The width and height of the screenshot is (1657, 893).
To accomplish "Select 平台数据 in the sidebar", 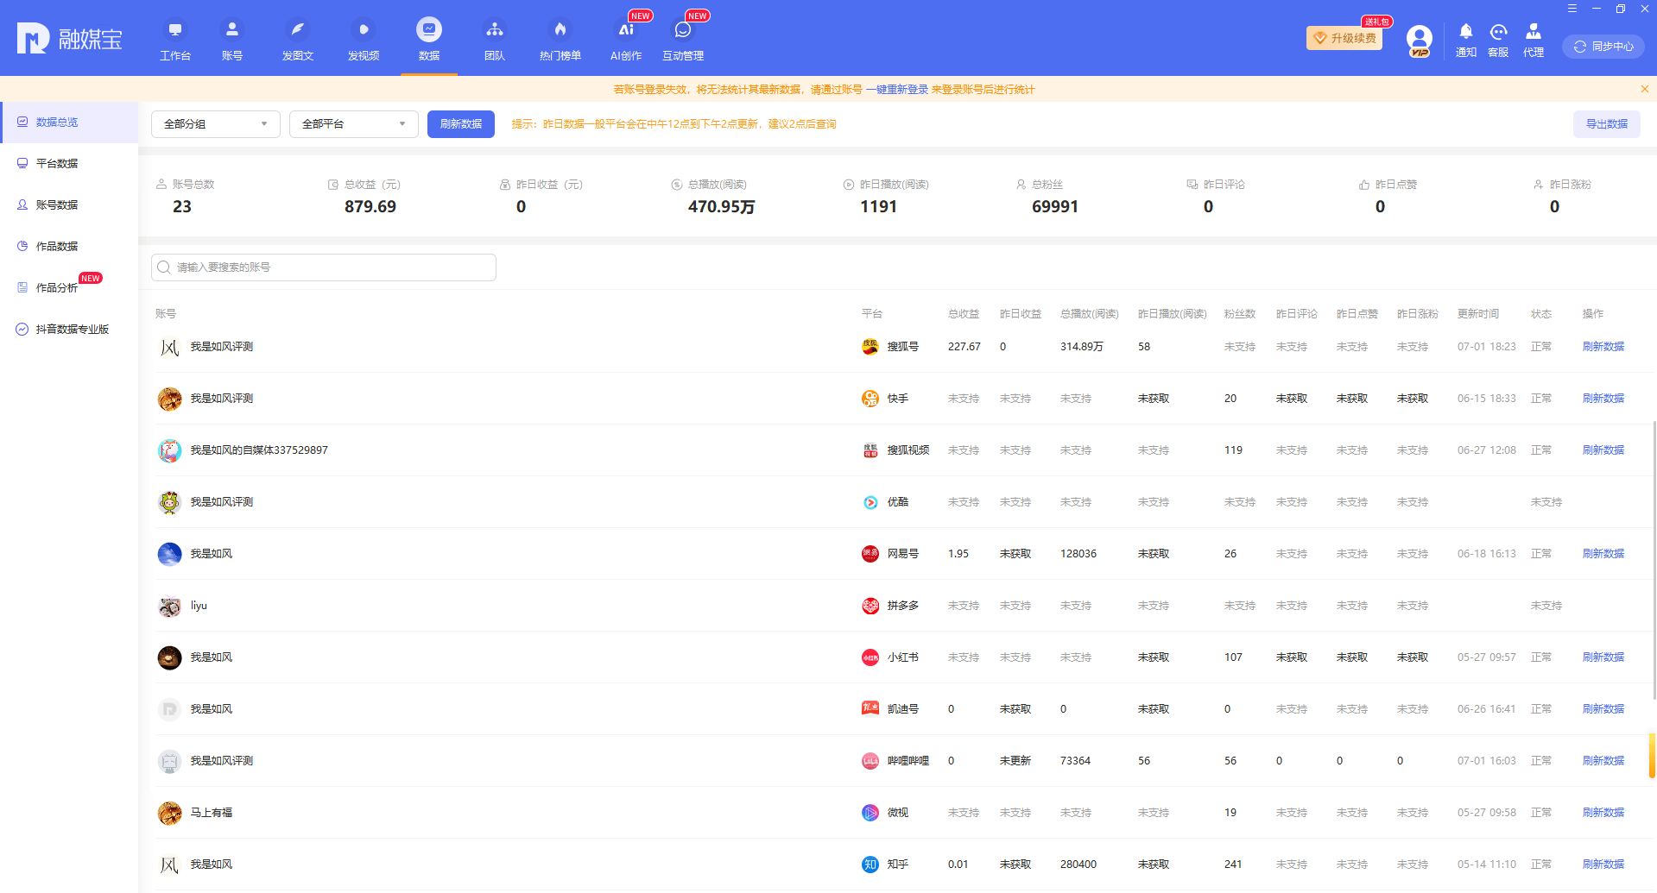I will click(69, 164).
